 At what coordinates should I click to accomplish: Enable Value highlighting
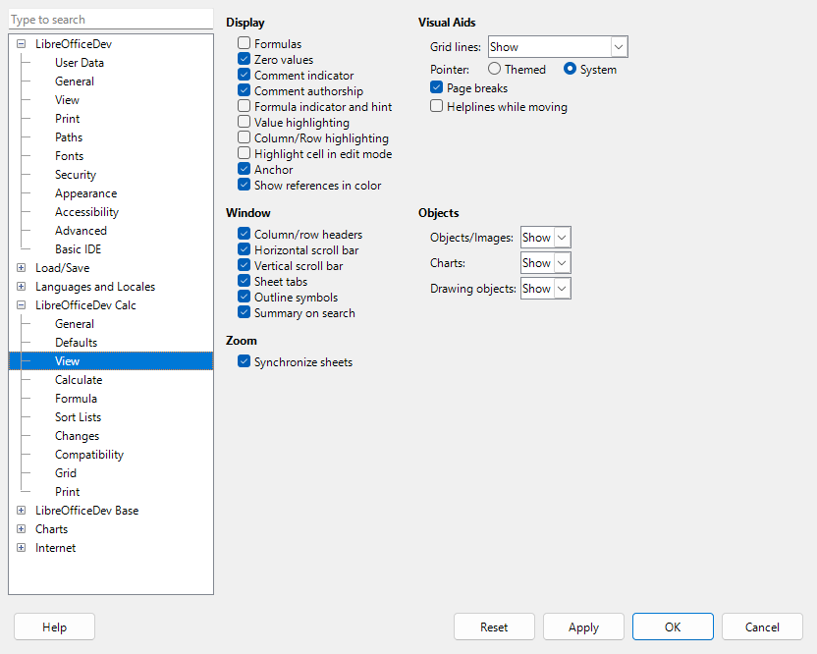[x=243, y=122]
